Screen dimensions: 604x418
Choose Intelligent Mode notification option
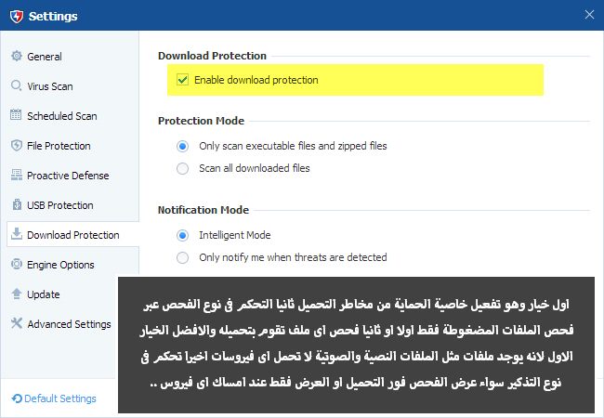[183, 235]
